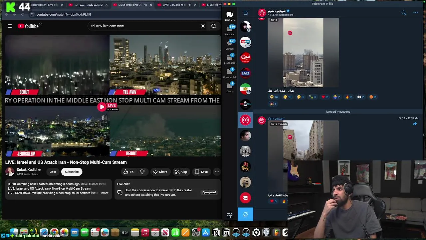The image size is (426, 240).
Task: Click the Join channel membership button
Action: [53, 172]
